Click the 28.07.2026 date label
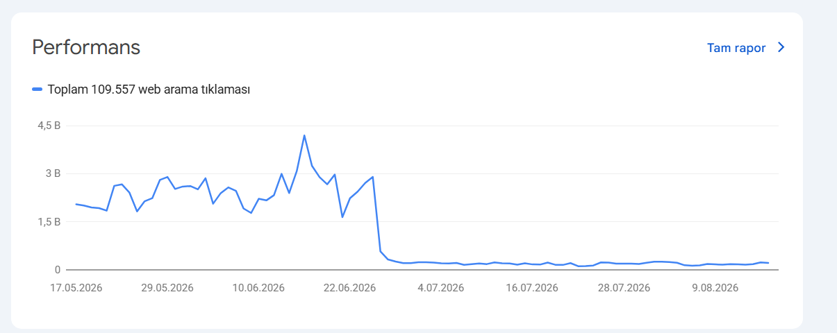 (x=622, y=288)
